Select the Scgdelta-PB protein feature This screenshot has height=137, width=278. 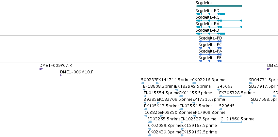(210, 61)
